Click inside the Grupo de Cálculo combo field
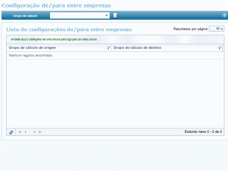 coord(77,15)
